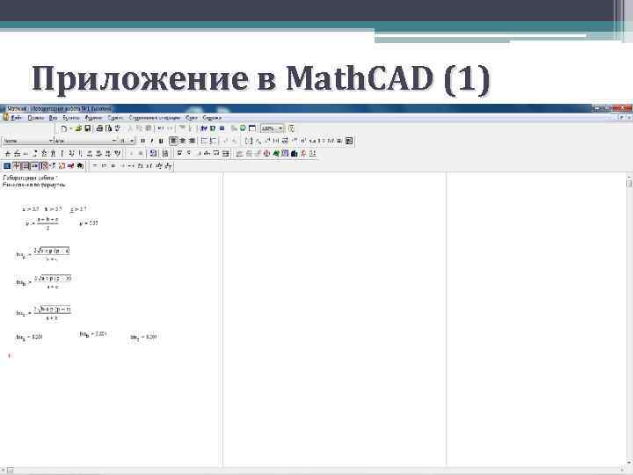The width and height of the screenshot is (633, 475).
Task: Open print preview from the standard toolbar
Action: [109, 128]
